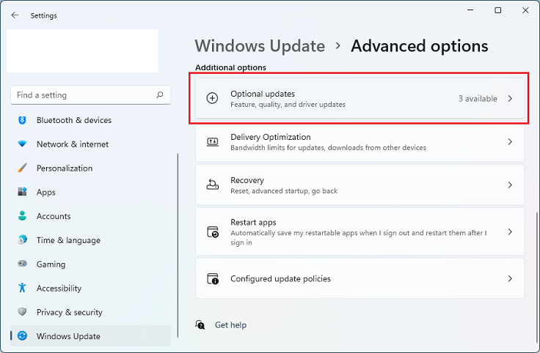Image resolution: width=540 pixels, height=353 pixels.
Task: Click the back arrow in Settings
Action: click(x=15, y=15)
